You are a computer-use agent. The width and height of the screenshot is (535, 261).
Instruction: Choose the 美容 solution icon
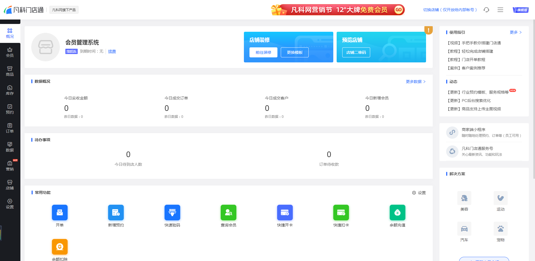coord(464,198)
